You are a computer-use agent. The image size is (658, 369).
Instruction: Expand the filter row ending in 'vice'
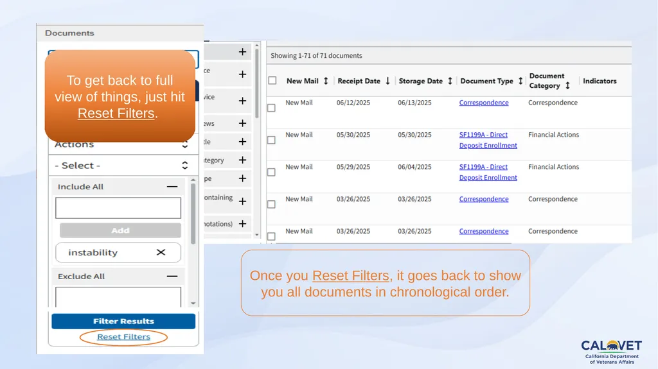point(242,101)
